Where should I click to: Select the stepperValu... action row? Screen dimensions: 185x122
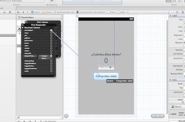pos(30,56)
